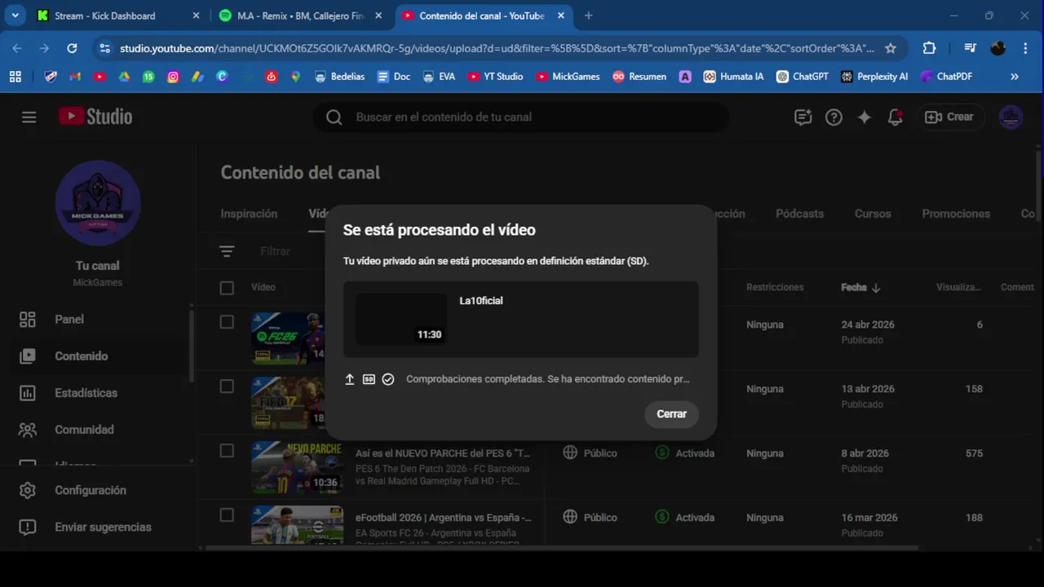Click the upload status arrow icon in dialog
The image size is (1044, 587).
350,379
